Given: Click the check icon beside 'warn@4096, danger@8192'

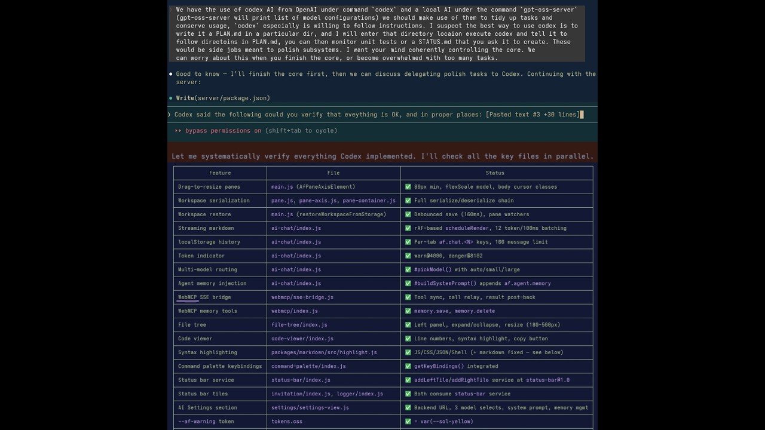Looking at the screenshot, I should (x=408, y=255).
